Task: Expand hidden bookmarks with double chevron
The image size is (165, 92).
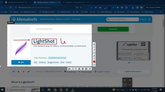Action: [x=161, y=12]
